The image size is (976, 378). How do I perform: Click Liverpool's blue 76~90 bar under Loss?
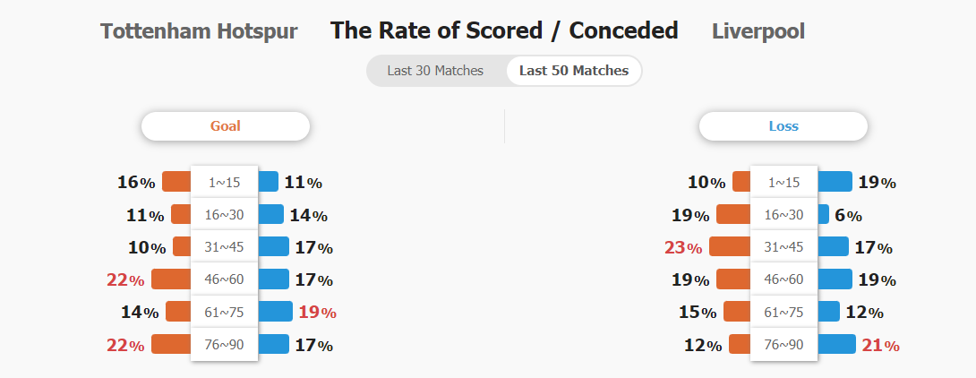pos(836,344)
